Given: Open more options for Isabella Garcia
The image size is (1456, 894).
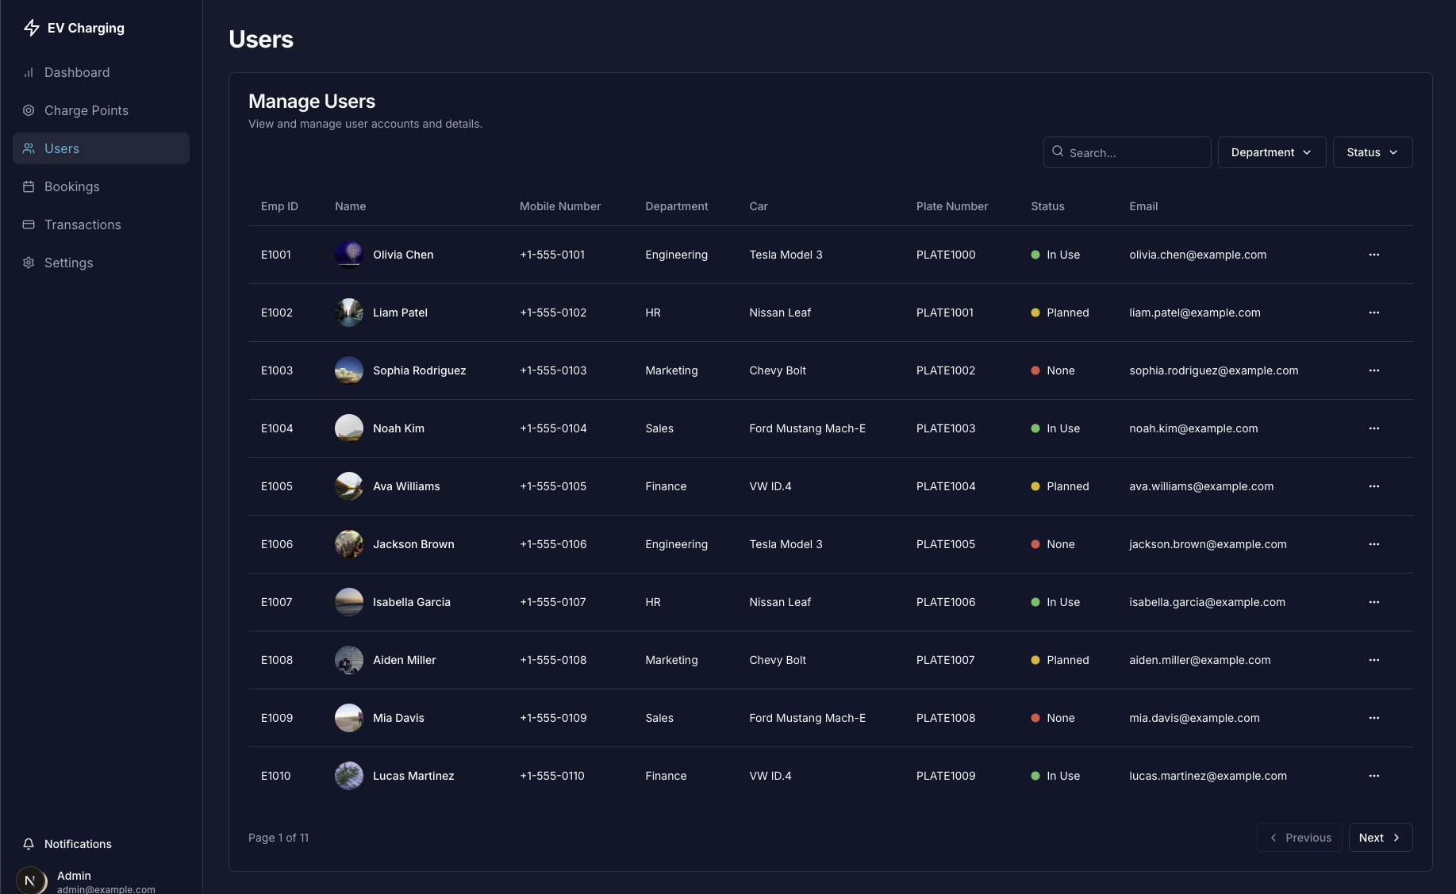Looking at the screenshot, I should (x=1373, y=602).
